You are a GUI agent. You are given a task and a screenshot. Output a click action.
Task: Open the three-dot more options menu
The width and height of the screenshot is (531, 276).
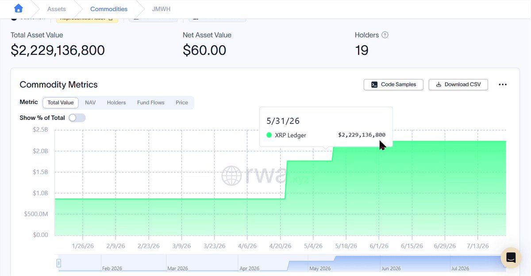(503, 84)
